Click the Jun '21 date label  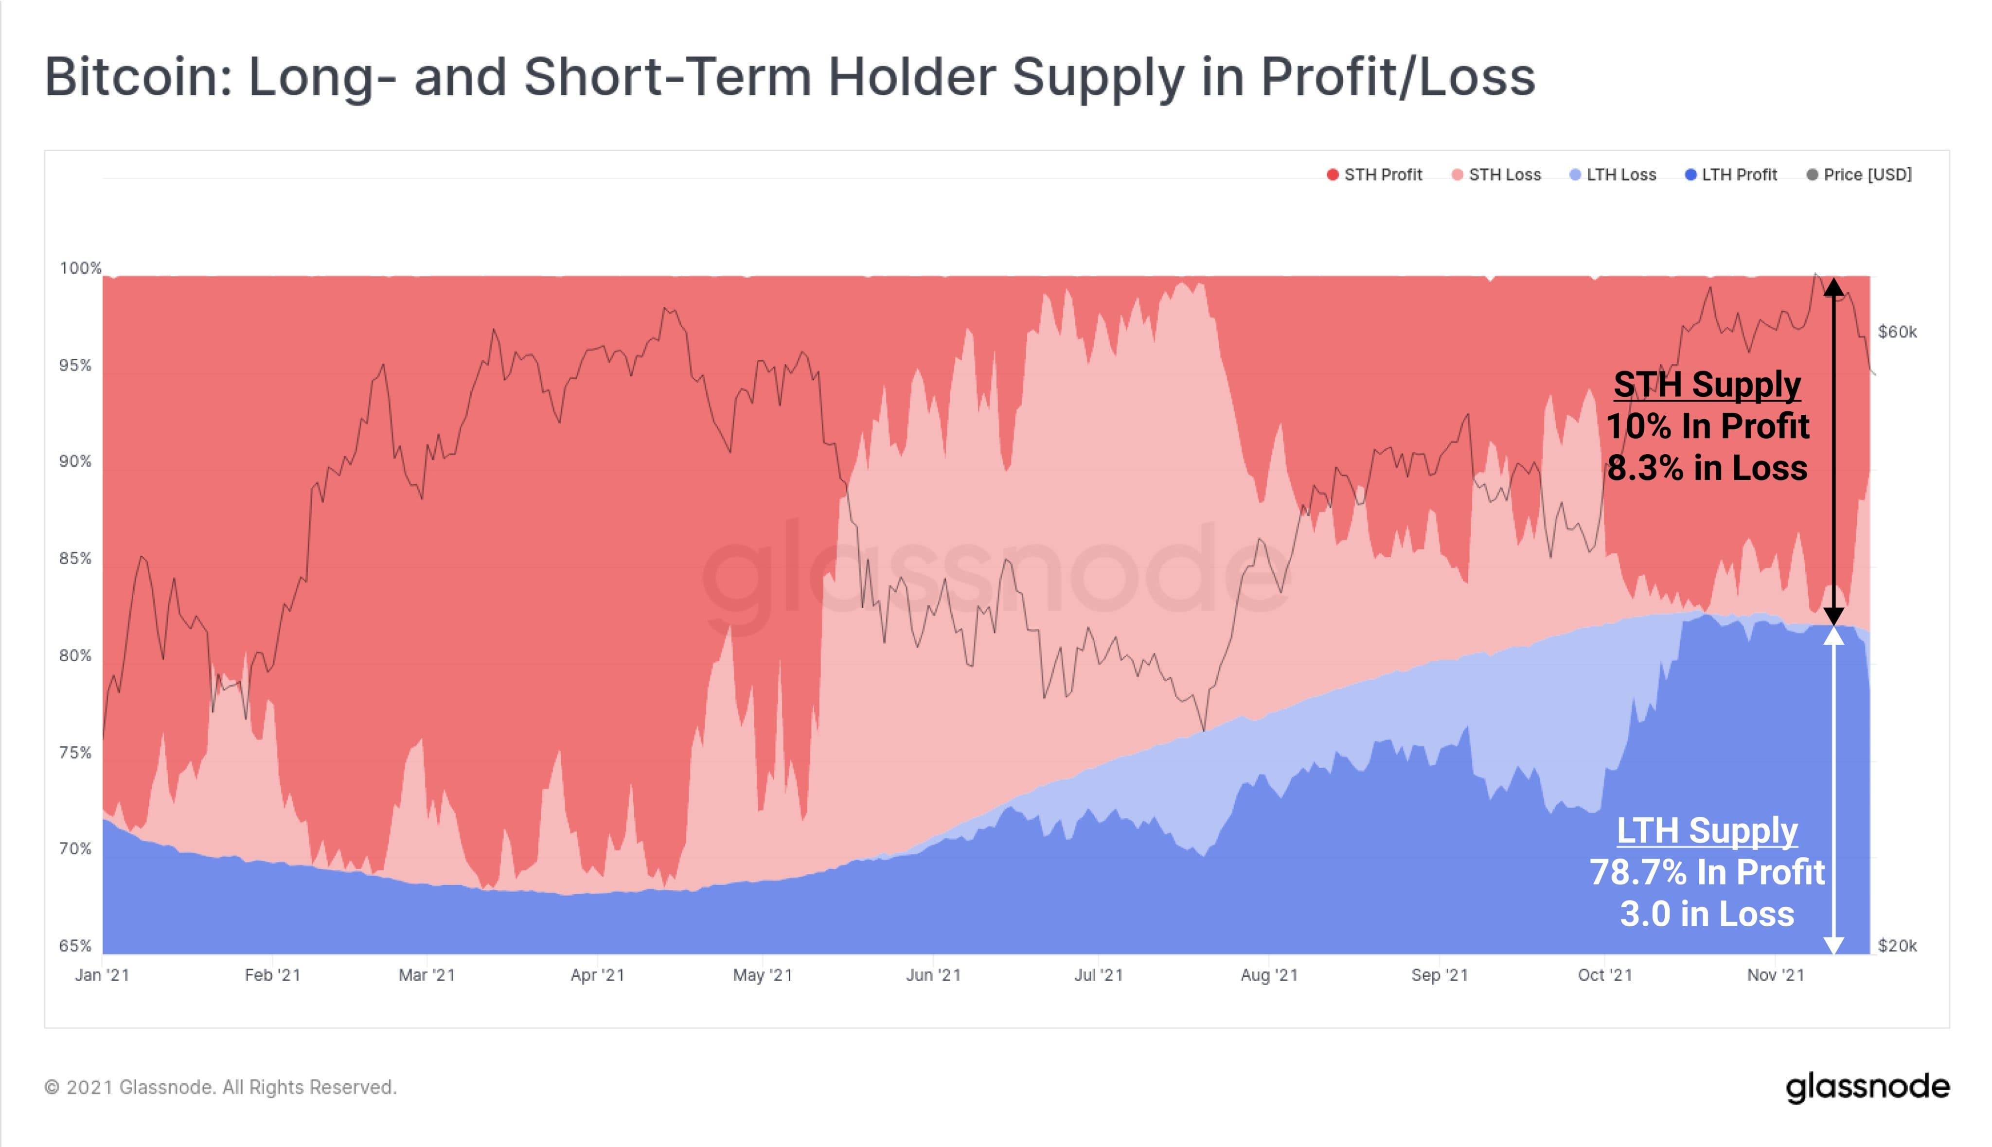coord(933,975)
